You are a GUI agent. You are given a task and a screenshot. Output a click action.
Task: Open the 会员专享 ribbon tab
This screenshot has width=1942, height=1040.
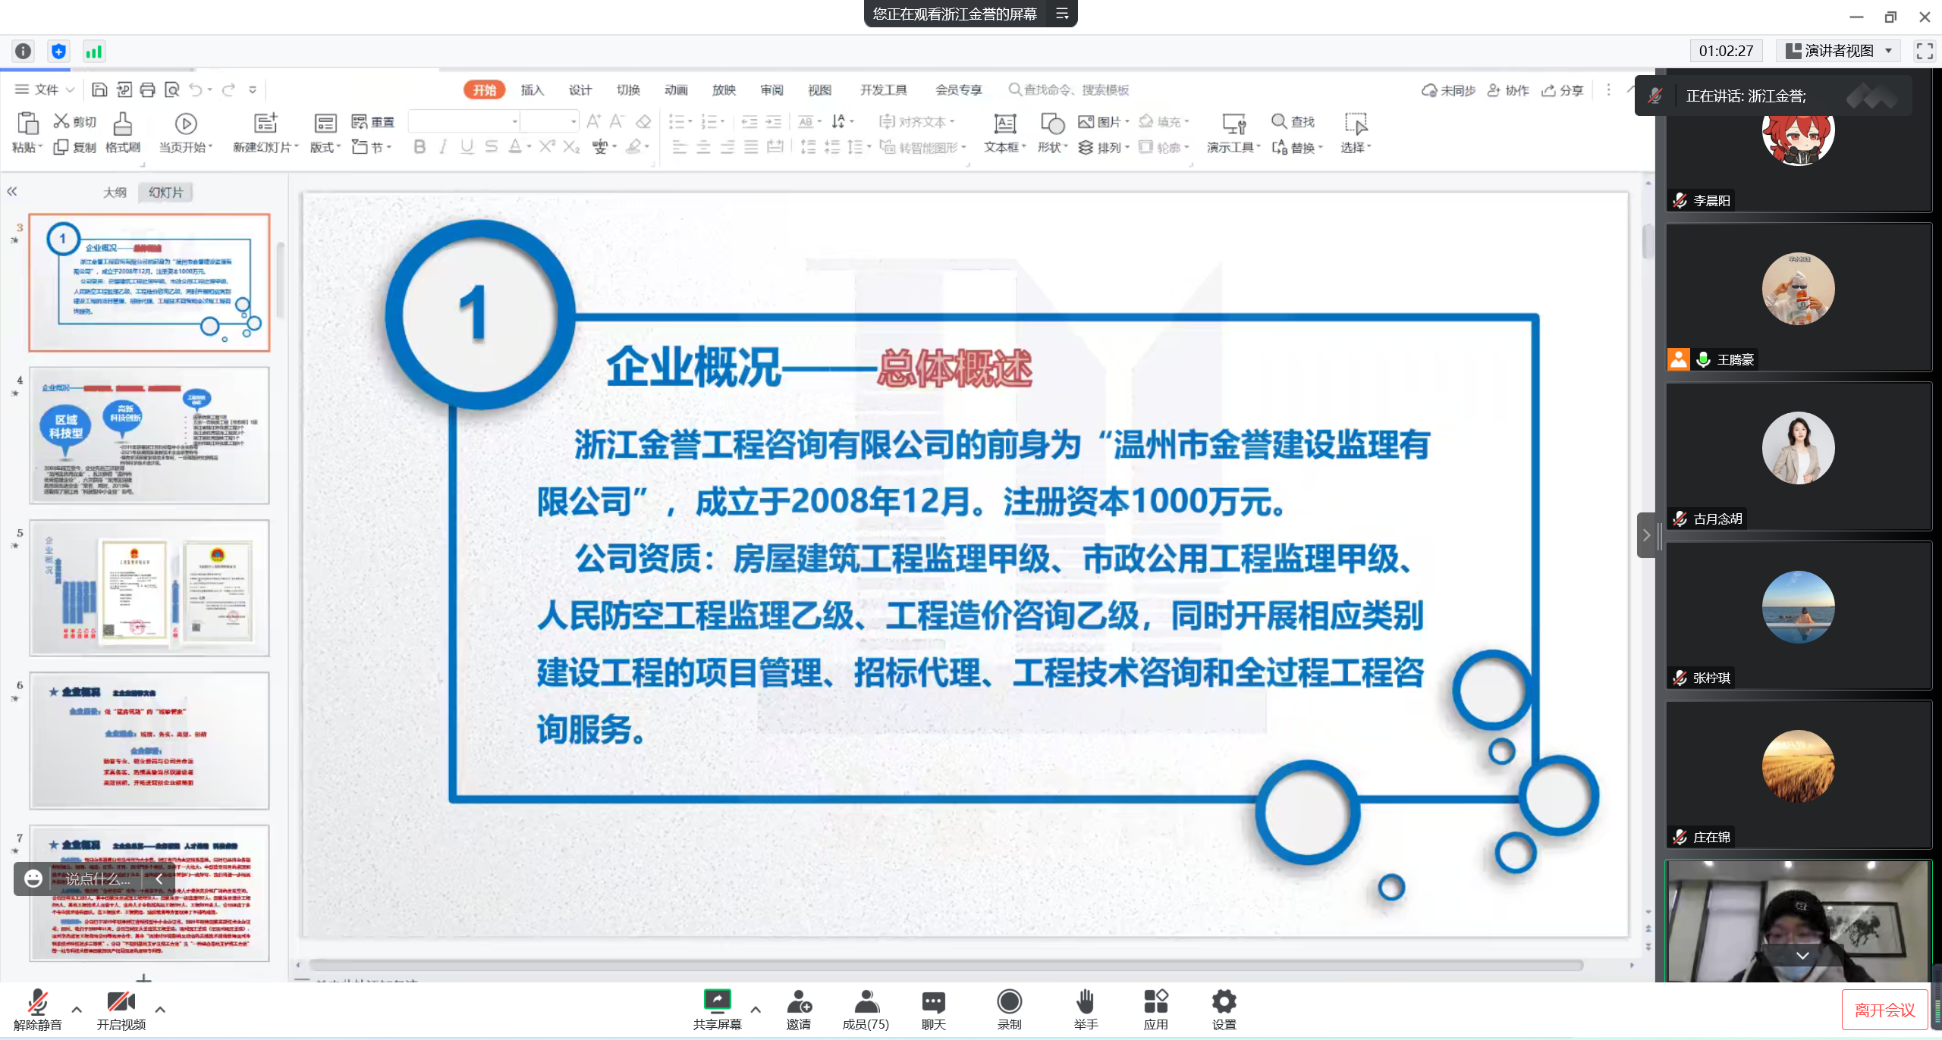tap(958, 90)
